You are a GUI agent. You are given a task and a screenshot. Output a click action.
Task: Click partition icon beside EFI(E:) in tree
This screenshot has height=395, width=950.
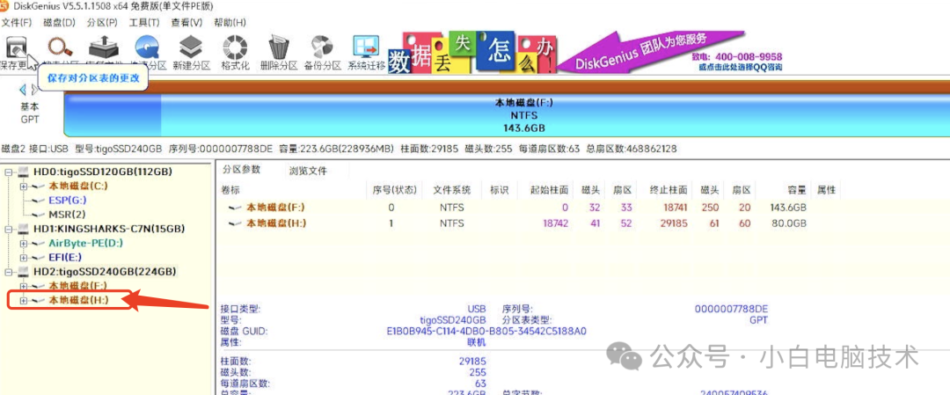38,257
